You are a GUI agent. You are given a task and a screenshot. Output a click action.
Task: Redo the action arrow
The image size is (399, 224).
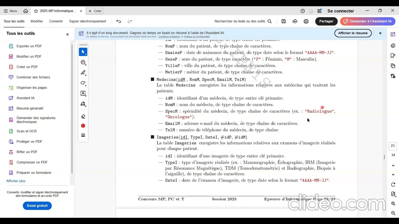[x=130, y=21]
